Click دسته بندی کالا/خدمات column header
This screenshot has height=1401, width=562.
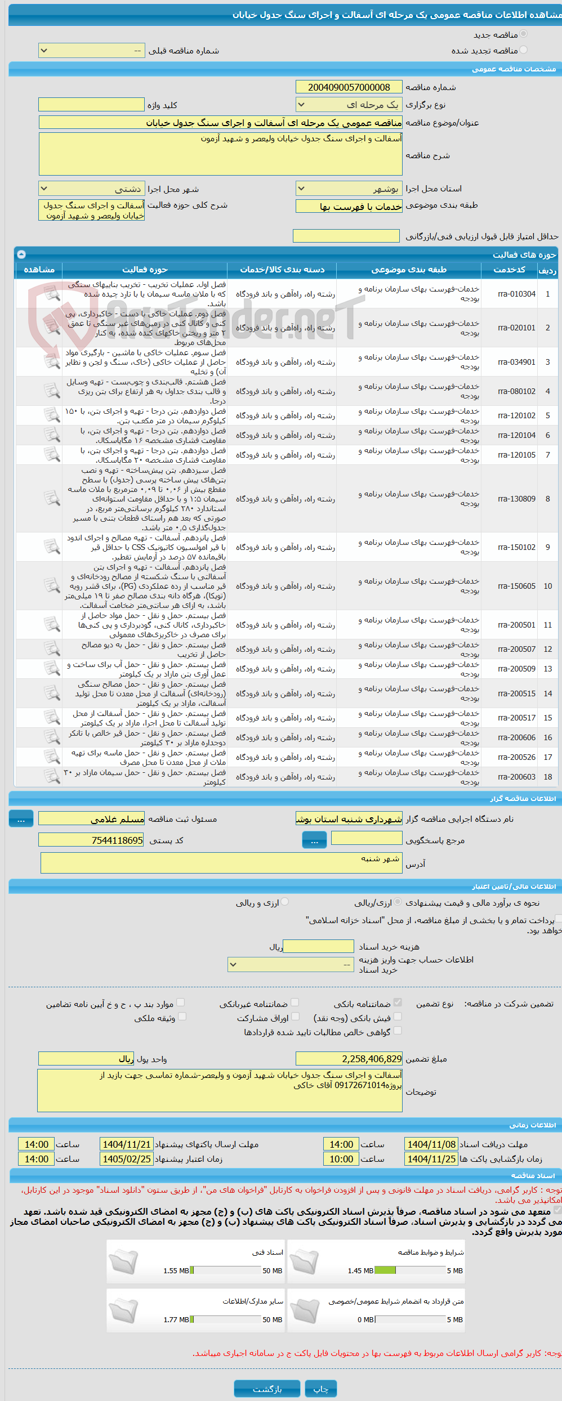point(282,270)
